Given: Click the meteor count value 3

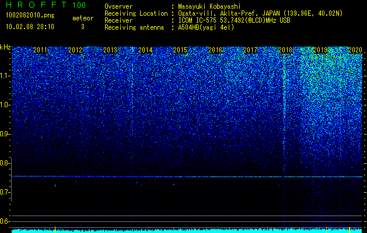Looking at the screenshot, I should pos(83,27).
